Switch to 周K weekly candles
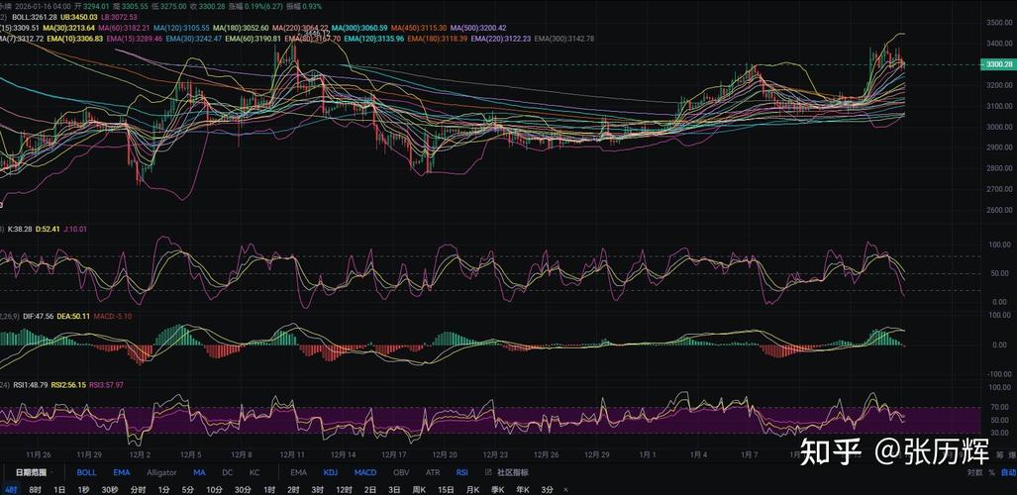The width and height of the screenshot is (1017, 495). [419, 490]
